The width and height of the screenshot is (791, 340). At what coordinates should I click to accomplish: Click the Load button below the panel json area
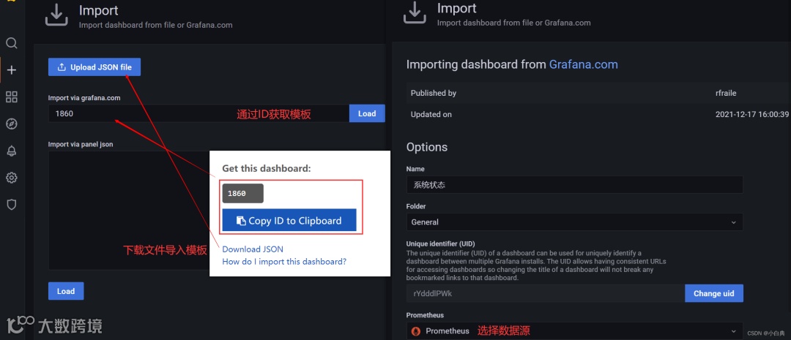pyautogui.click(x=66, y=291)
